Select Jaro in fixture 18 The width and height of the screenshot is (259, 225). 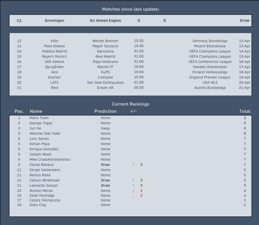[54, 72]
